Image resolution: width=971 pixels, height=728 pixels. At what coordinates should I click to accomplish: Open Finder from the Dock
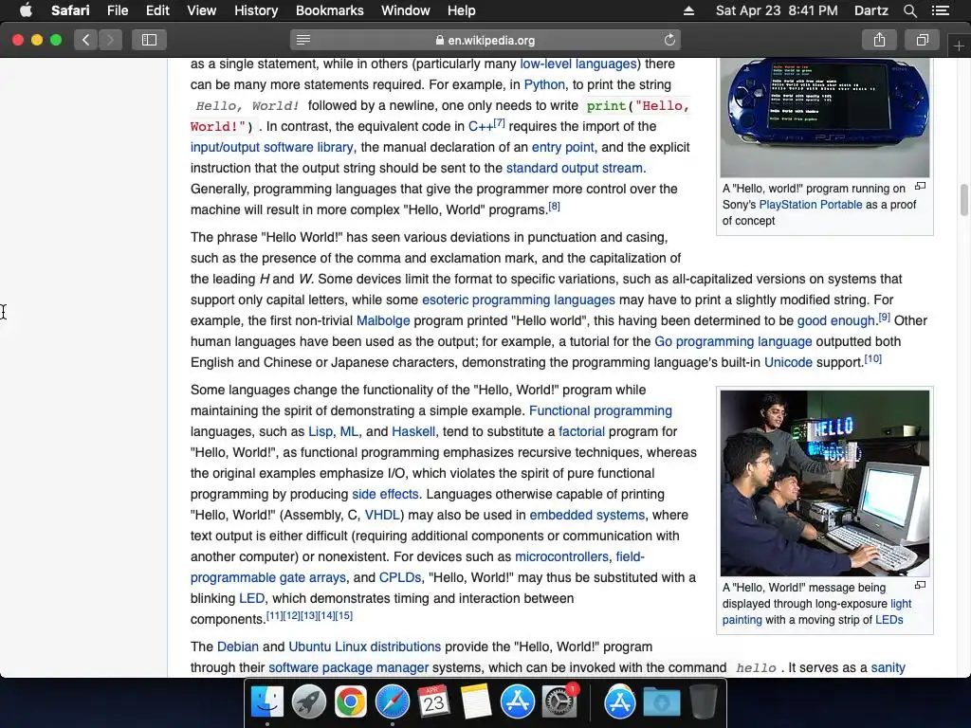click(x=266, y=702)
